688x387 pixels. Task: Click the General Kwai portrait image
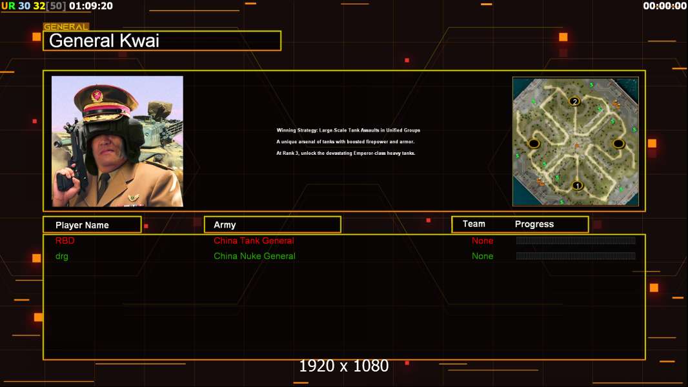pyautogui.click(x=117, y=141)
